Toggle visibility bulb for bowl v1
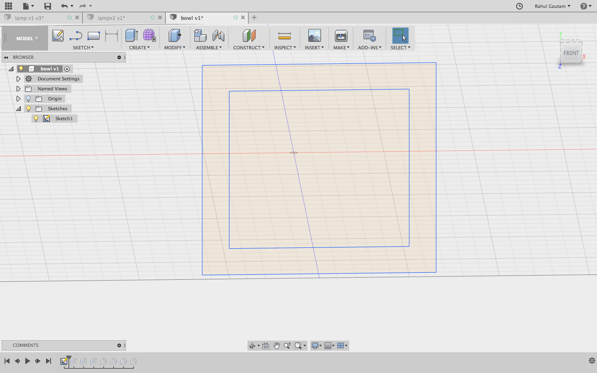 click(x=21, y=69)
